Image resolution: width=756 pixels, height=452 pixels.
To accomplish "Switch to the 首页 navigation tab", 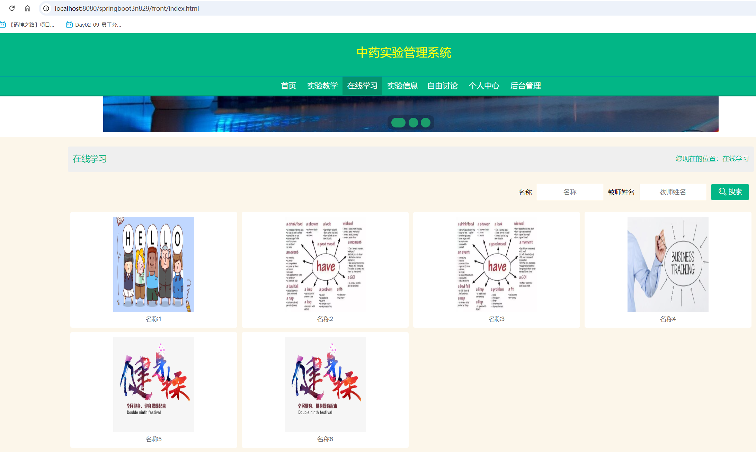I will [x=288, y=86].
